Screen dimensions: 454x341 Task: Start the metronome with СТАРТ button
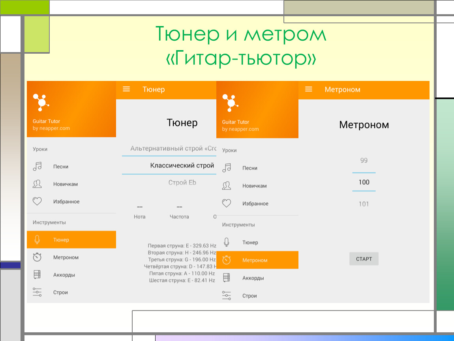coord(364,259)
